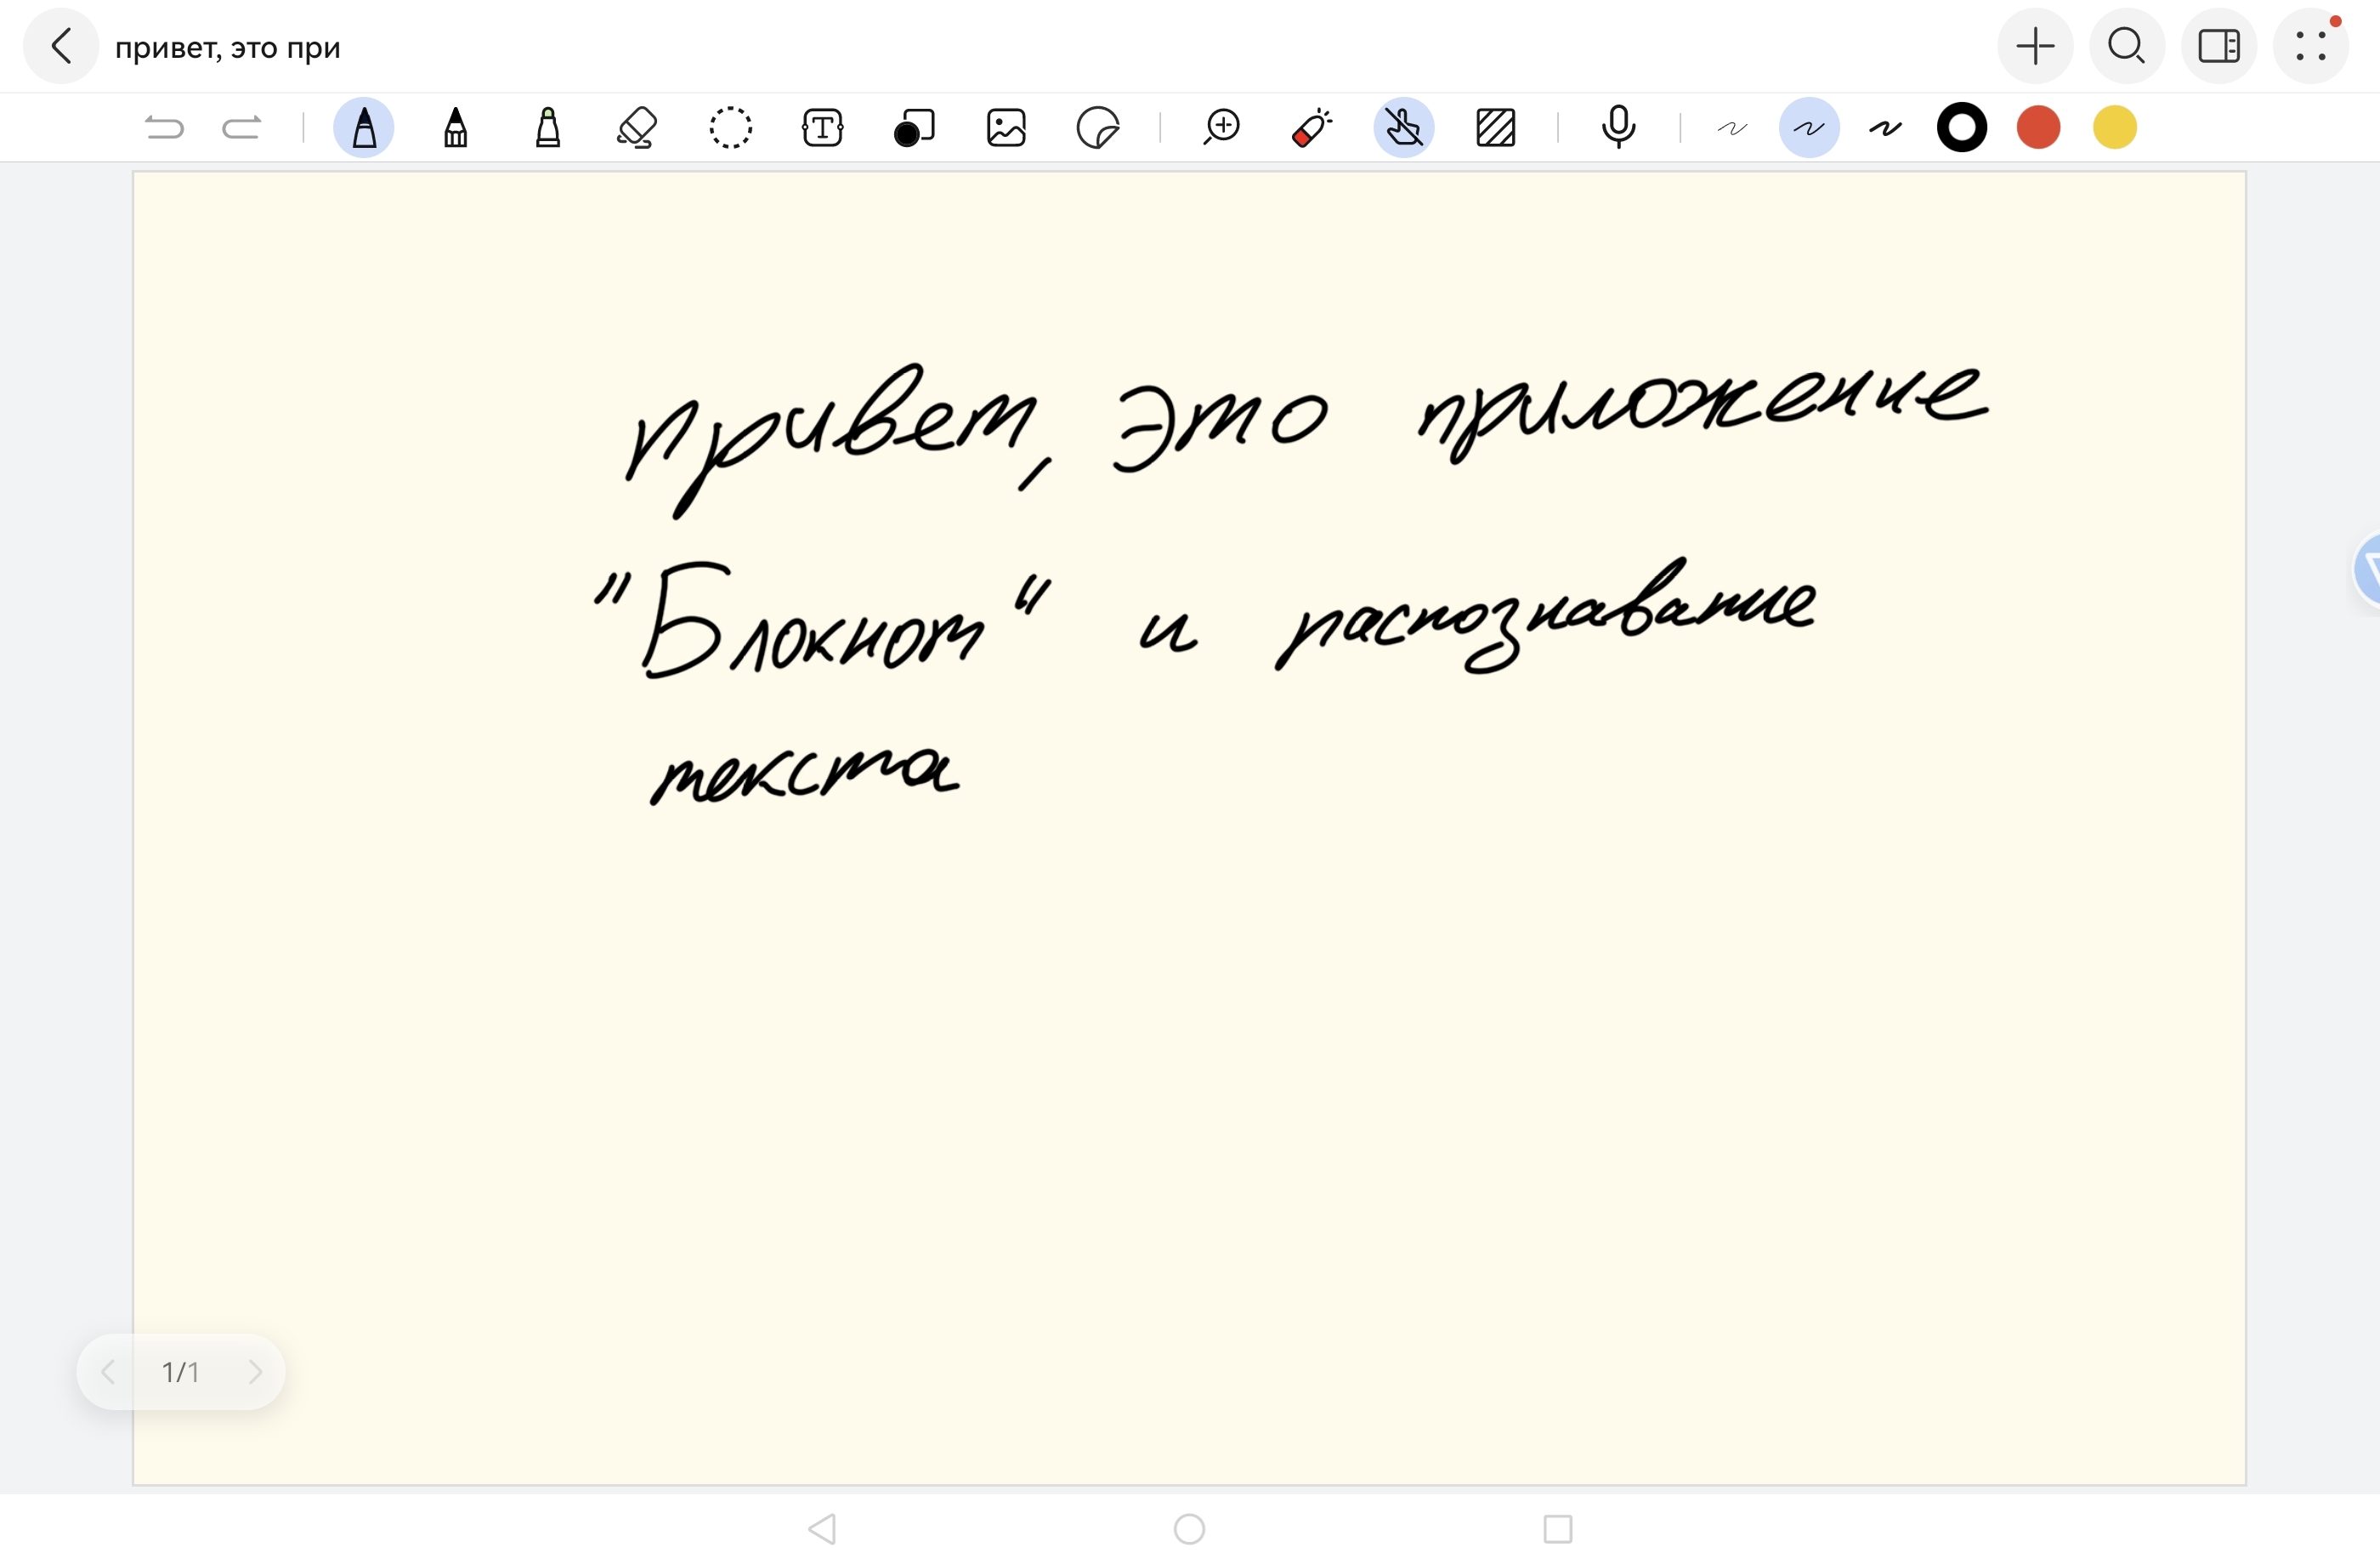Open the more options dots menu
This screenshot has width=2380, height=1564.
pyautogui.click(x=2310, y=46)
